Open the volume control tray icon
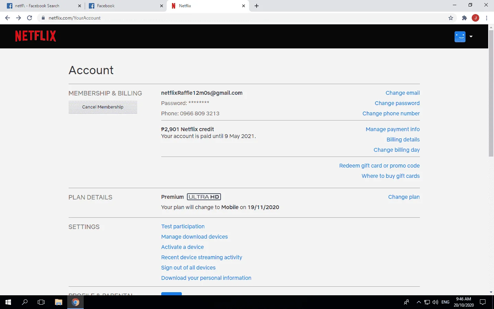The image size is (494, 309). pyautogui.click(x=435, y=302)
